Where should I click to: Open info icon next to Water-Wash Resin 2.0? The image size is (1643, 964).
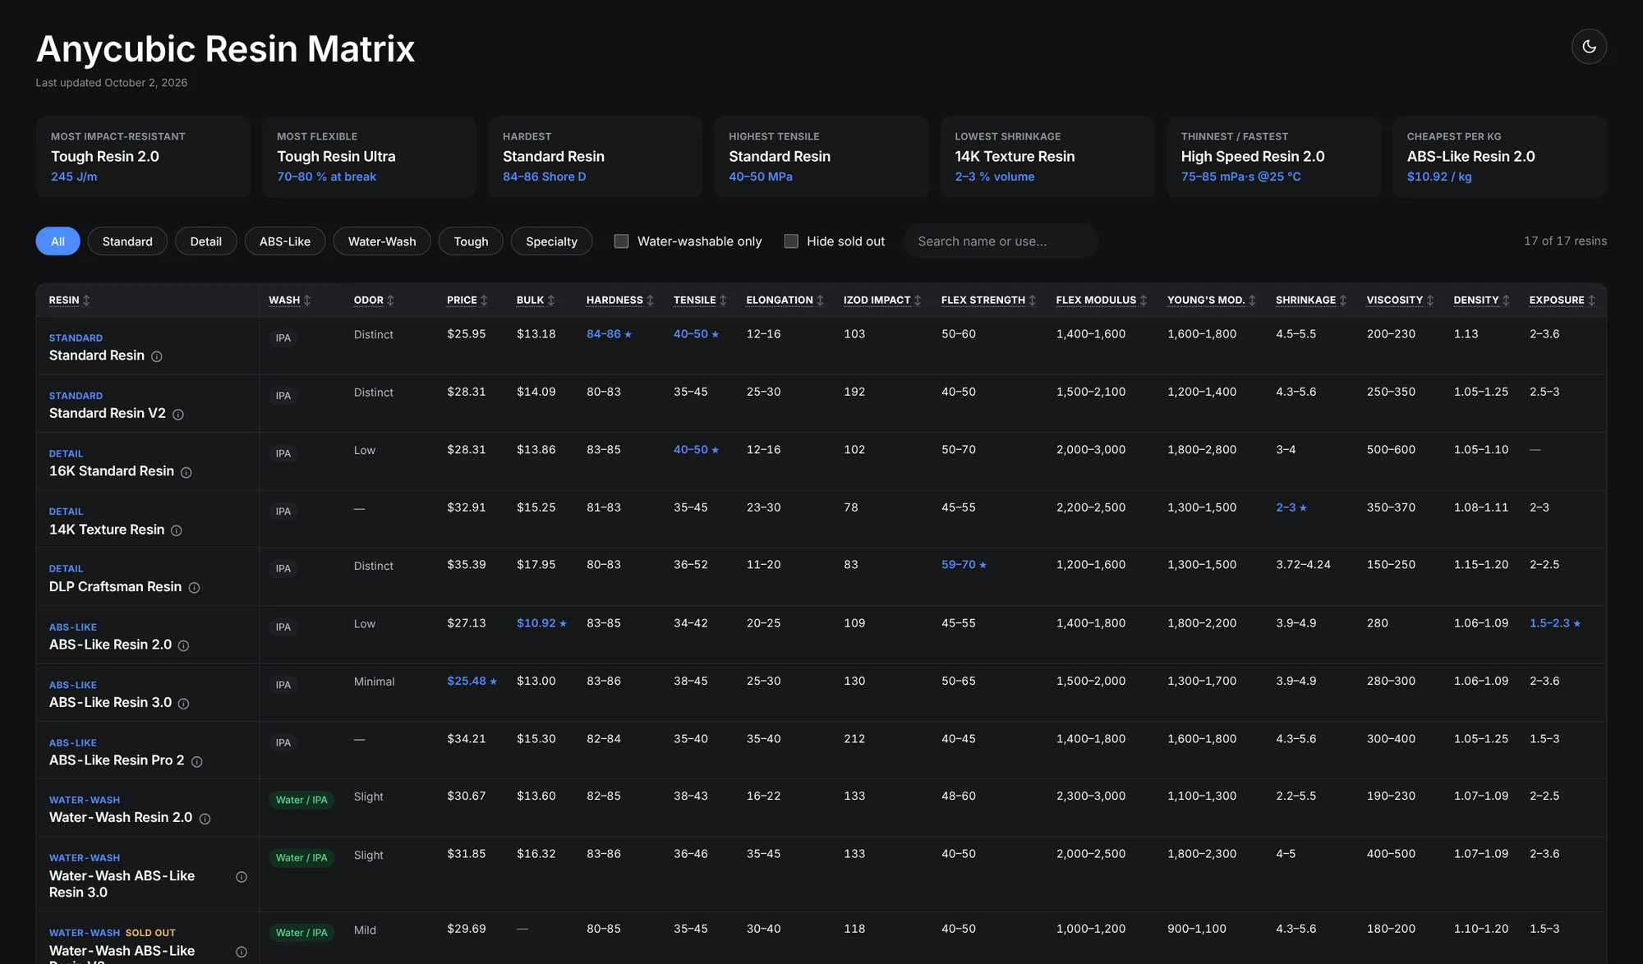coord(205,819)
